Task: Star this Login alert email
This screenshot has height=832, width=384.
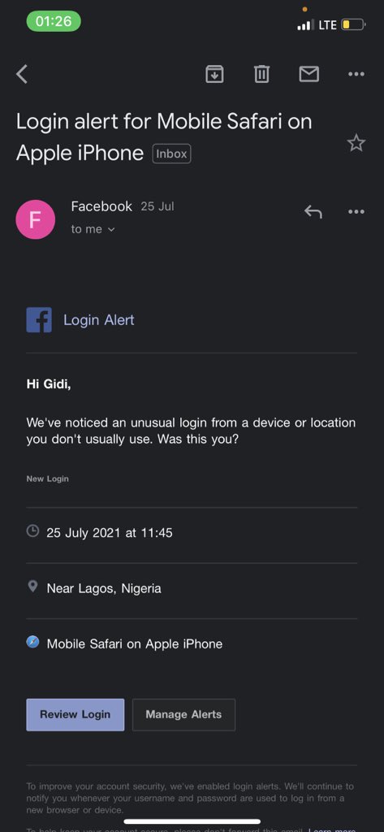Action: tap(356, 143)
